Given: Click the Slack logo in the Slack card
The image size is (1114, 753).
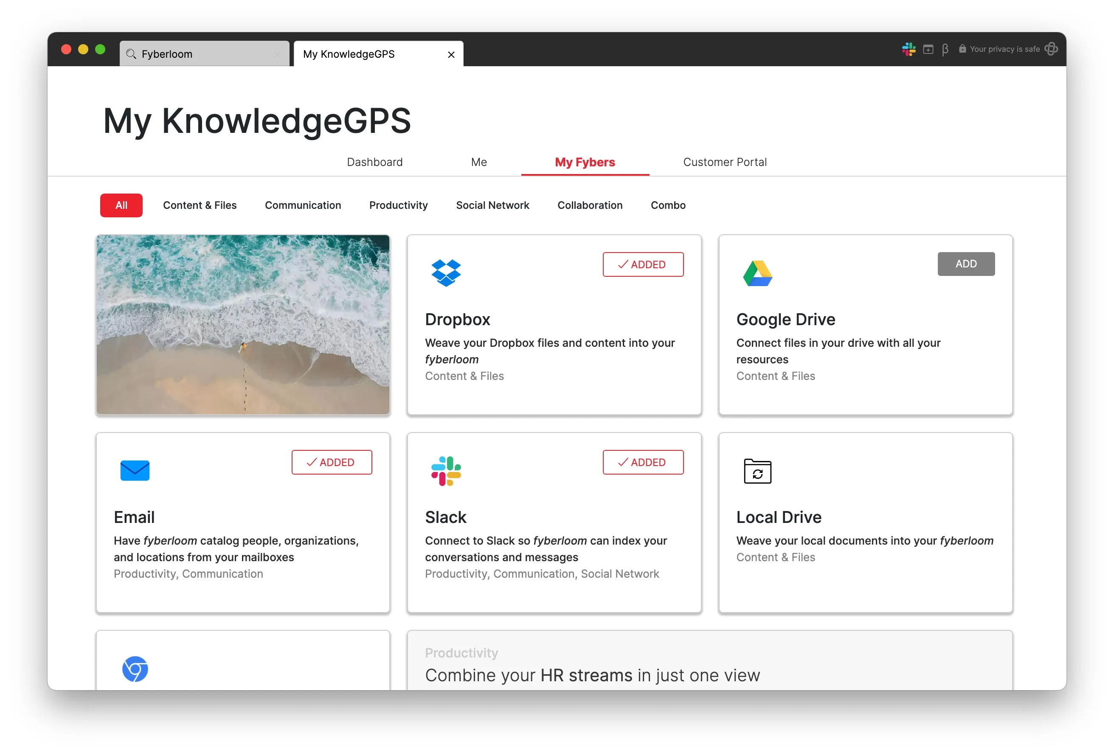Looking at the screenshot, I should coord(446,471).
